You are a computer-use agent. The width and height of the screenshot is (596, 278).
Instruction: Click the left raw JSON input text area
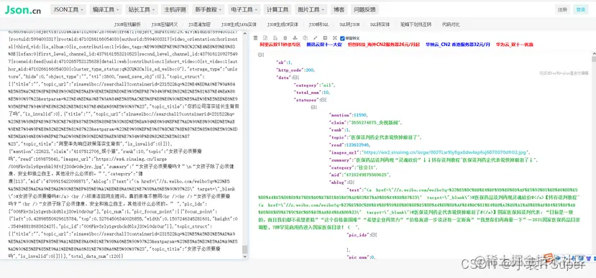point(124,144)
